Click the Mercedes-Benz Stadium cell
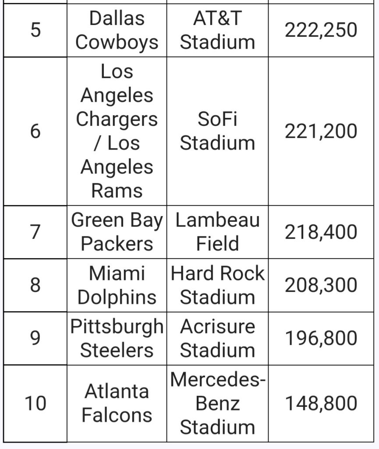 tap(217, 403)
